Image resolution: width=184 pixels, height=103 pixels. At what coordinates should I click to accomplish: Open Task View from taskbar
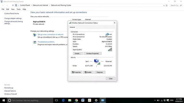(56, 100)
